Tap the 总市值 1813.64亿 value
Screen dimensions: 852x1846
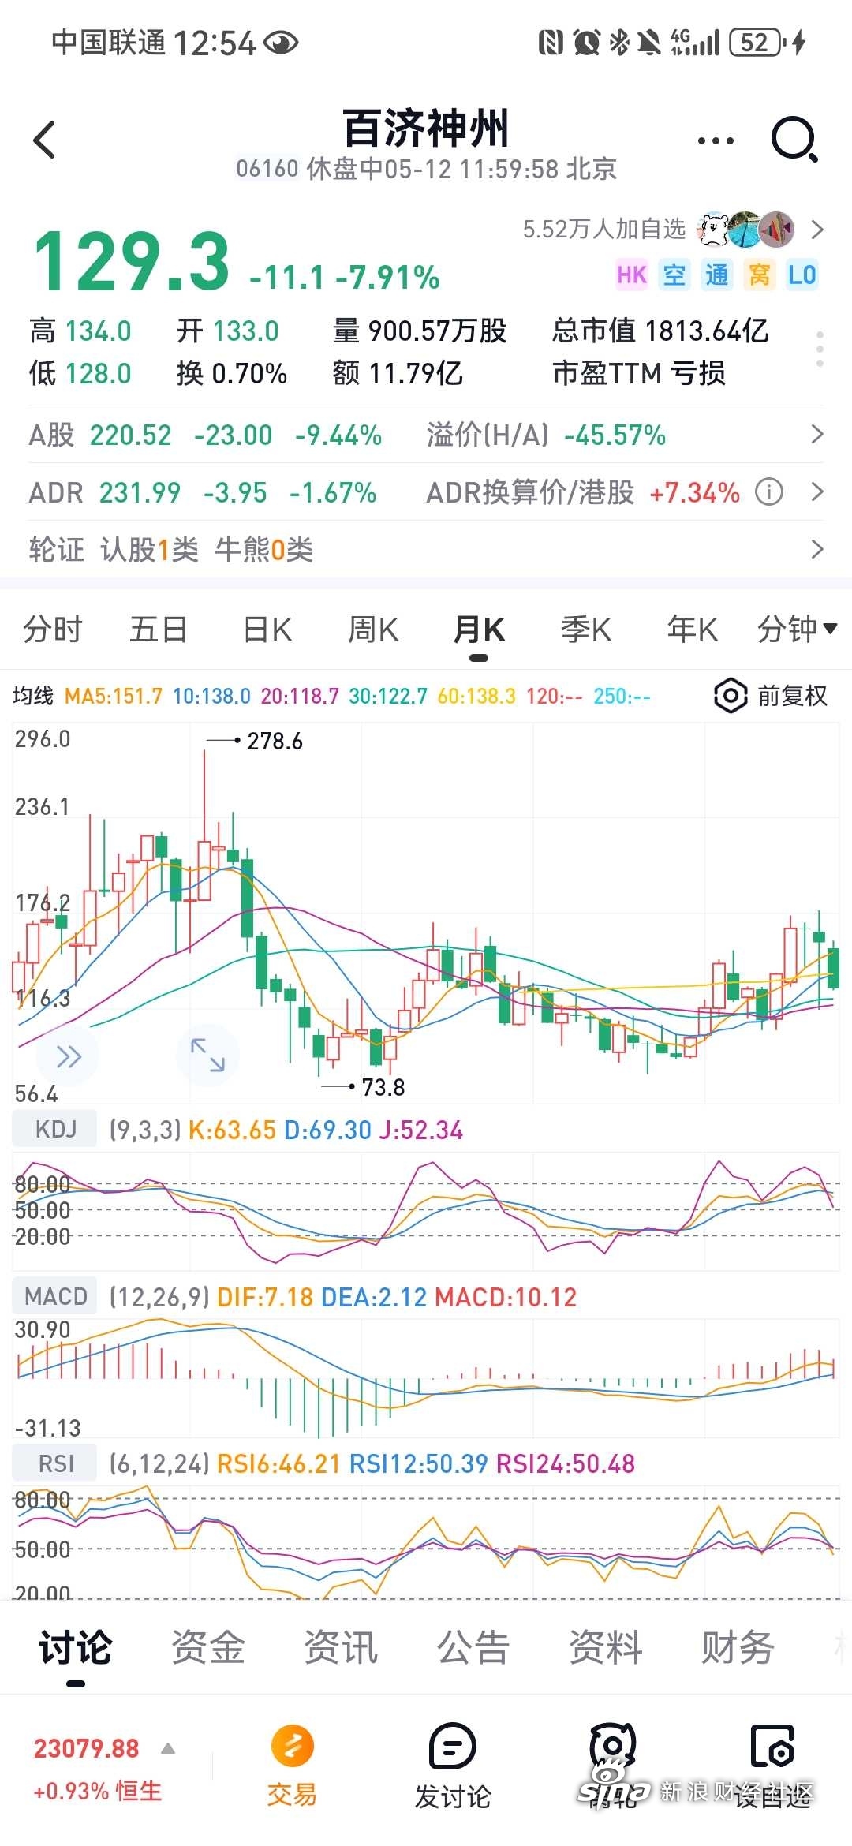coord(660,331)
